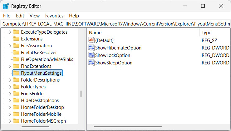Screen dimensions: 231x131
Task: Select the FileAssociation key name
Action: coord(36,46)
